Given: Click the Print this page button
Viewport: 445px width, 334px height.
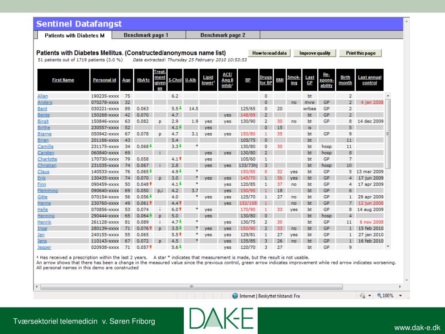Looking at the screenshot, I should 360,53.
